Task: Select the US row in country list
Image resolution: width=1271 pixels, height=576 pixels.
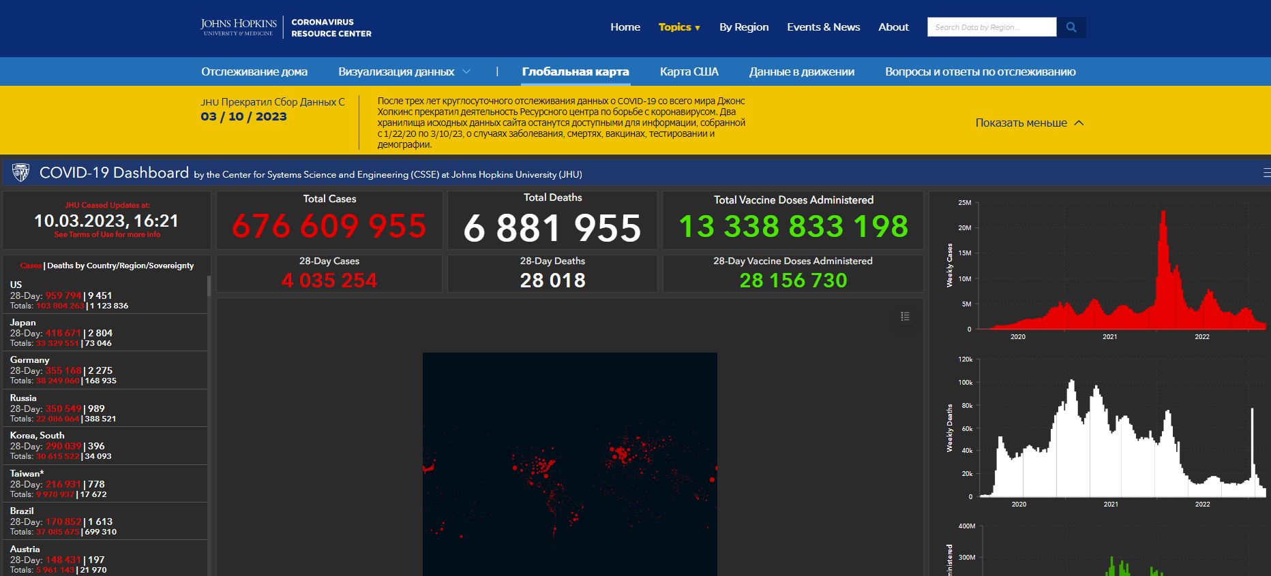Action: (104, 295)
